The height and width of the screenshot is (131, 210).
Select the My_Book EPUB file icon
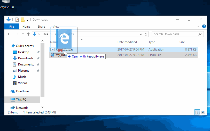pyautogui.click(x=52, y=55)
